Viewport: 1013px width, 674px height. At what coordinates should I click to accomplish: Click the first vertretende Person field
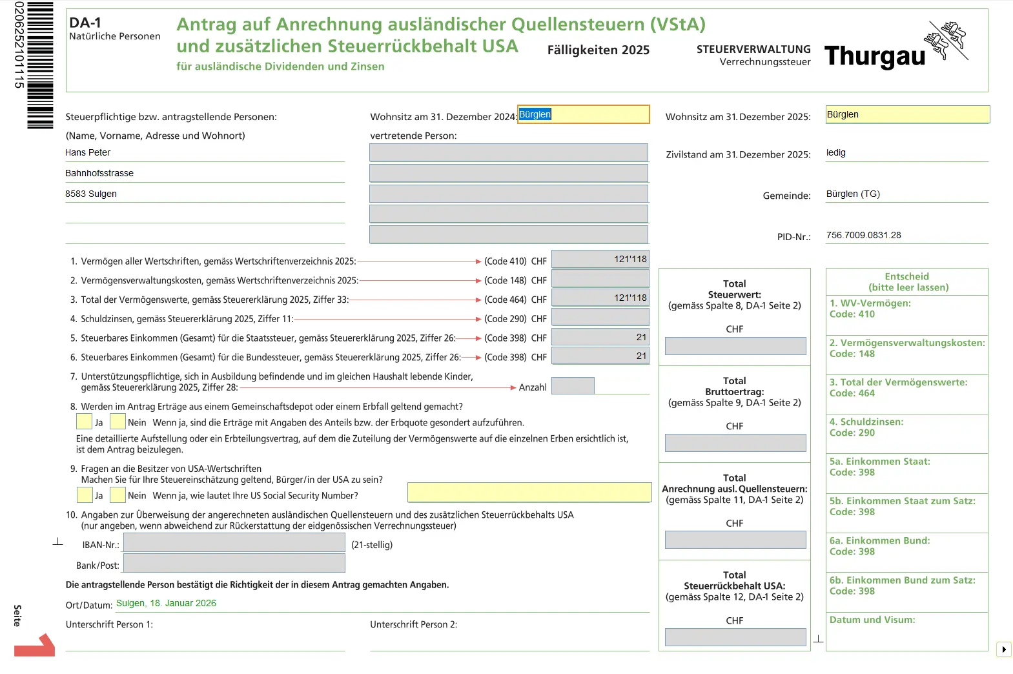(x=508, y=152)
